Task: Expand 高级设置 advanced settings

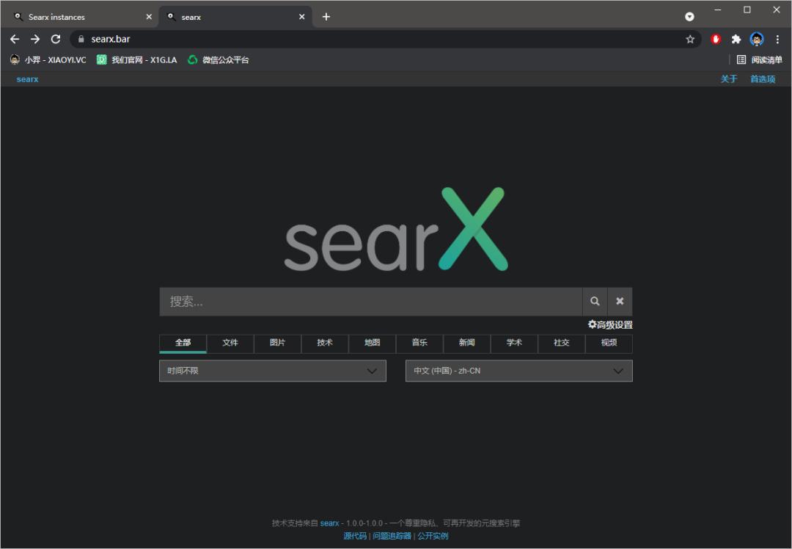Action: pyautogui.click(x=610, y=325)
